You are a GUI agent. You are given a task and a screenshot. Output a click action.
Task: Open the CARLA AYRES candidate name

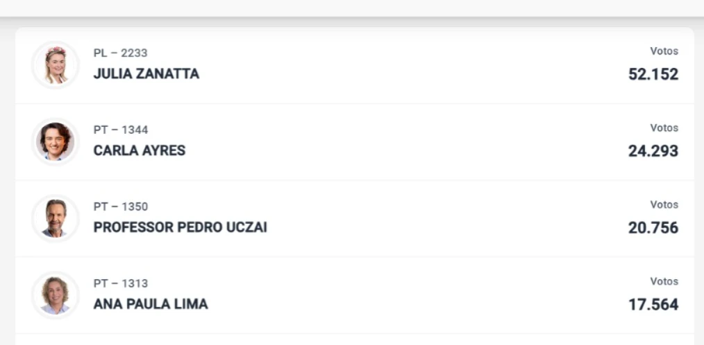[x=139, y=150]
